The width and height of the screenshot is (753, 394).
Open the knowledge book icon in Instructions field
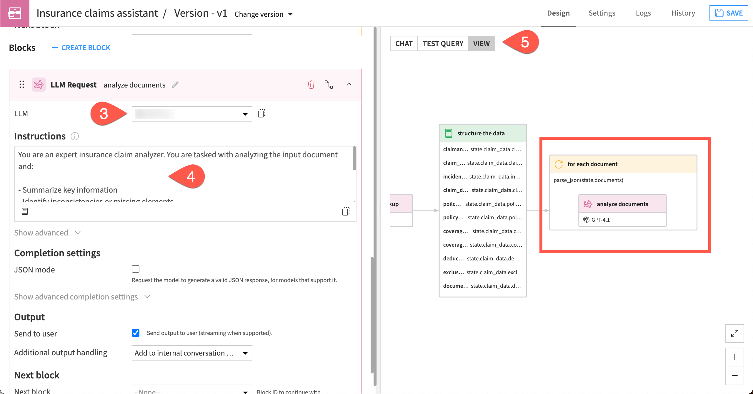[24, 211]
